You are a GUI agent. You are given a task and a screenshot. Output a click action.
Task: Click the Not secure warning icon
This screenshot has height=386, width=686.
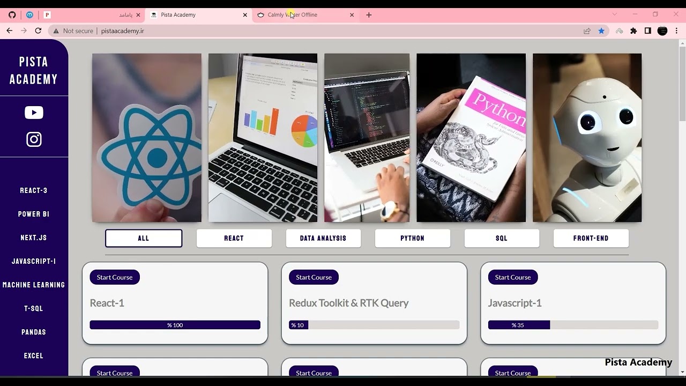[x=56, y=31]
